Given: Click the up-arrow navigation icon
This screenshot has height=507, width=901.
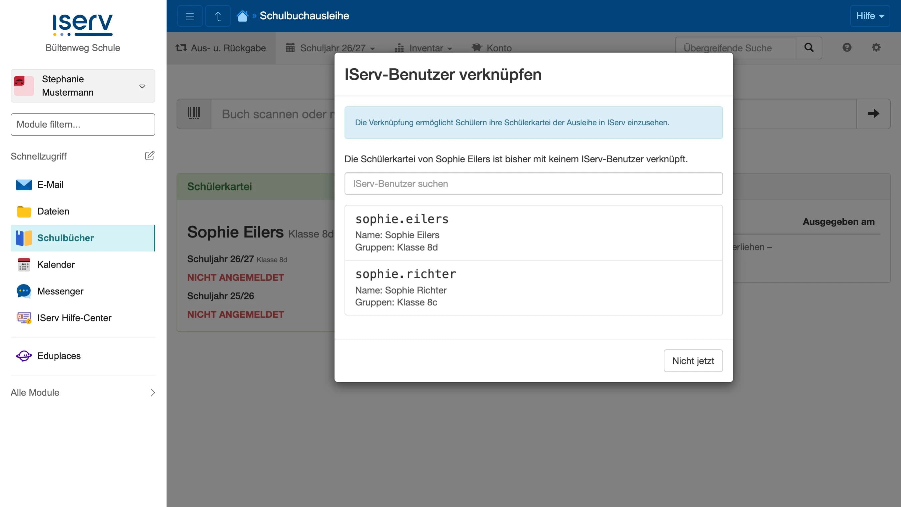Looking at the screenshot, I should tap(218, 16).
